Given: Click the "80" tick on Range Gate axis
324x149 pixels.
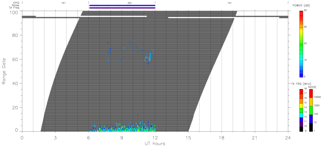Looking at the screenshot, I should pyautogui.click(x=16, y=35).
